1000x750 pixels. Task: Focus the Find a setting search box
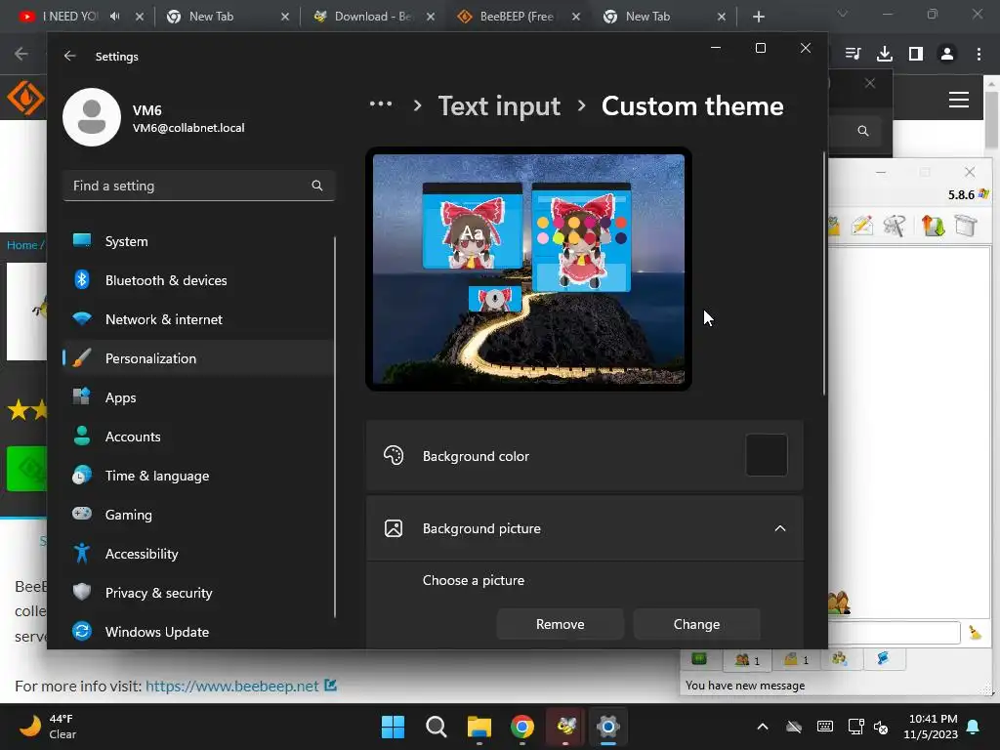[x=198, y=186]
